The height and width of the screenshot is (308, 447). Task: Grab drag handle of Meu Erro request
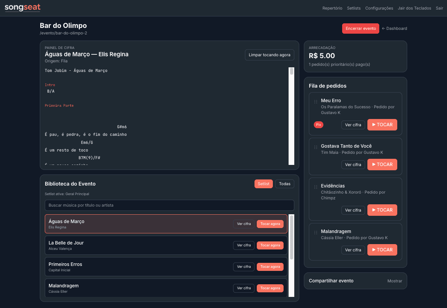tap(316, 102)
